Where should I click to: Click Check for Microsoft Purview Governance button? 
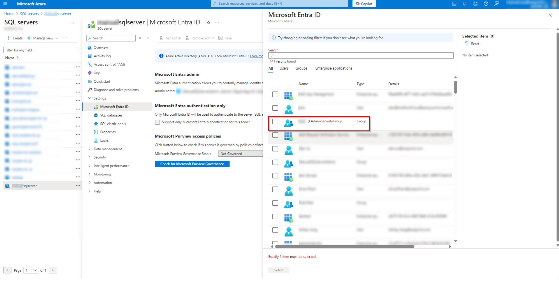192,164
